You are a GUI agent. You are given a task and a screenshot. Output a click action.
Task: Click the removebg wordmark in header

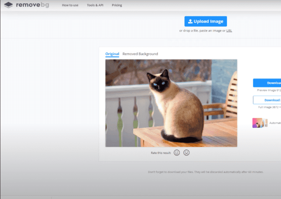click(32, 5)
